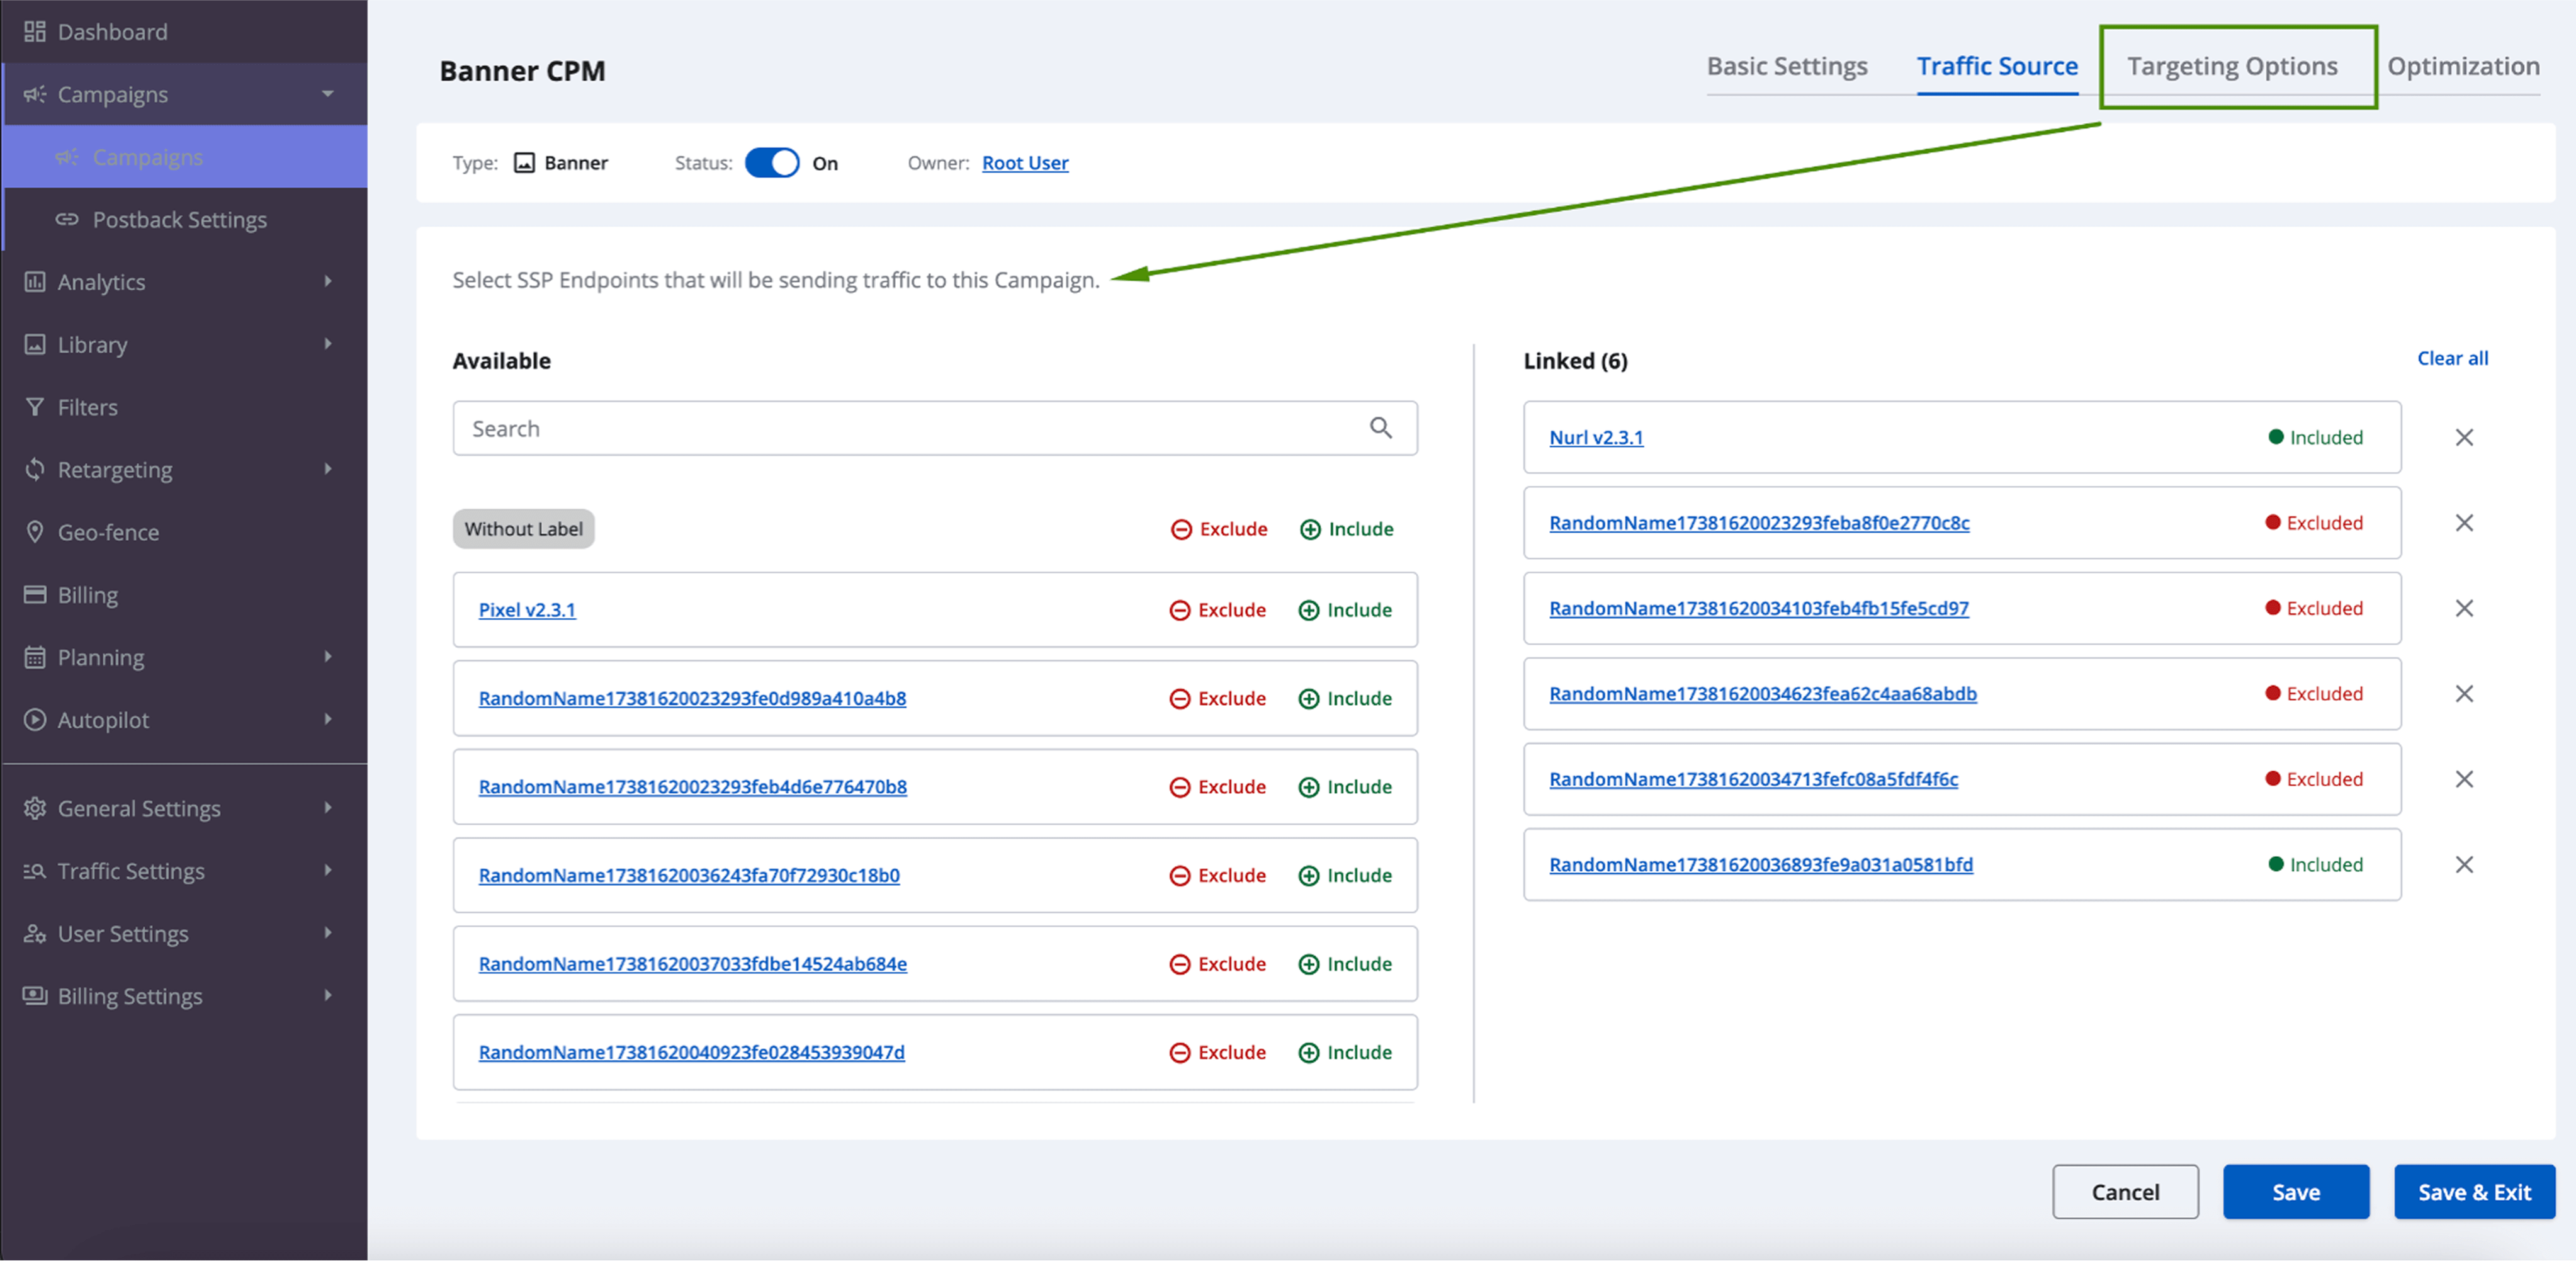Expand User Settings menu
2576x1261 pixels.
[x=327, y=933]
